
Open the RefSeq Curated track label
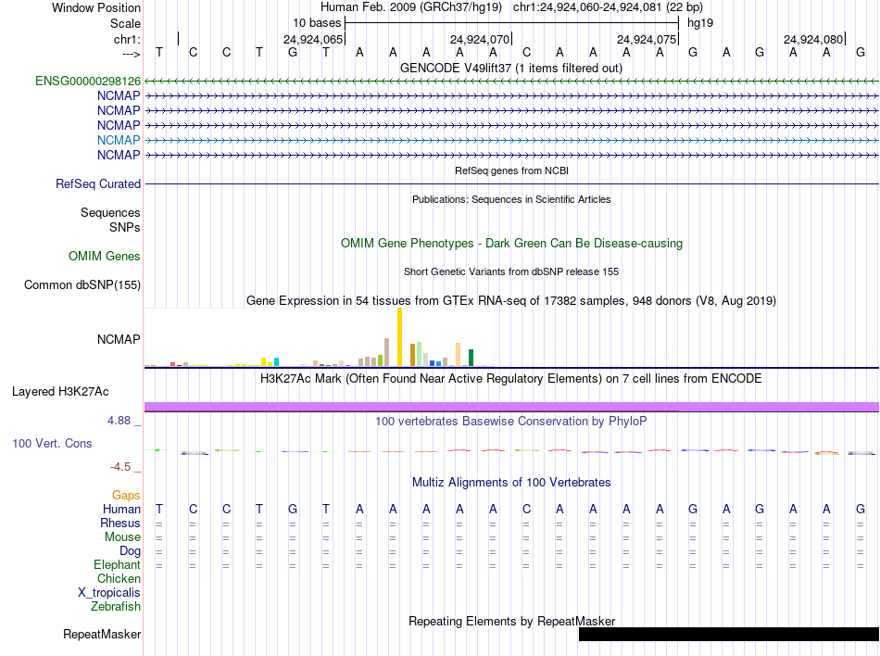[98, 184]
